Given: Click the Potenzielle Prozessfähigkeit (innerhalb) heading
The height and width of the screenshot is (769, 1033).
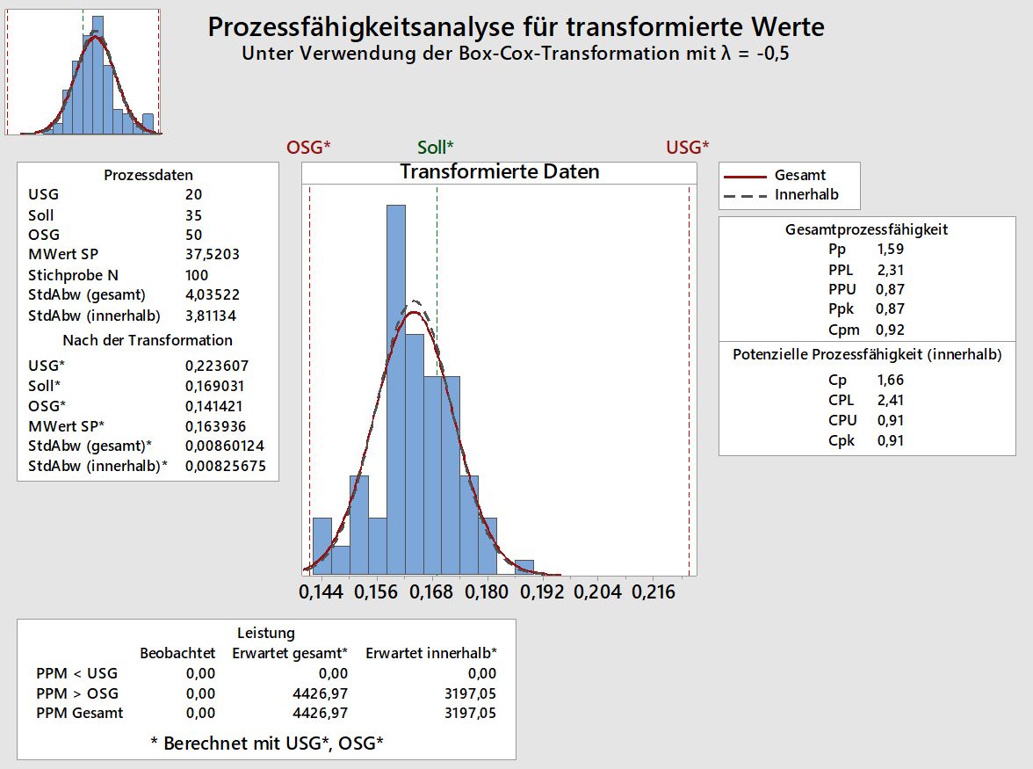Looking at the screenshot, I should 866,355.
